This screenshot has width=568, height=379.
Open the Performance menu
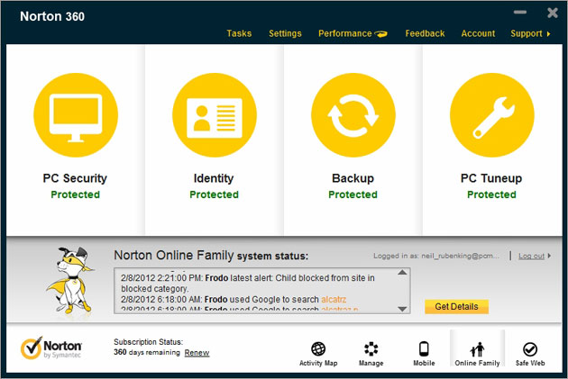click(x=344, y=33)
